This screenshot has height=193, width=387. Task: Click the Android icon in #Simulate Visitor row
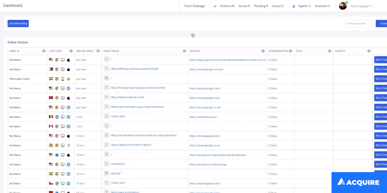(68, 79)
